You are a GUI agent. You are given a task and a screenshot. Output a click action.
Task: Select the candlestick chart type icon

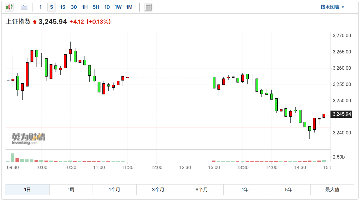coord(9,7)
